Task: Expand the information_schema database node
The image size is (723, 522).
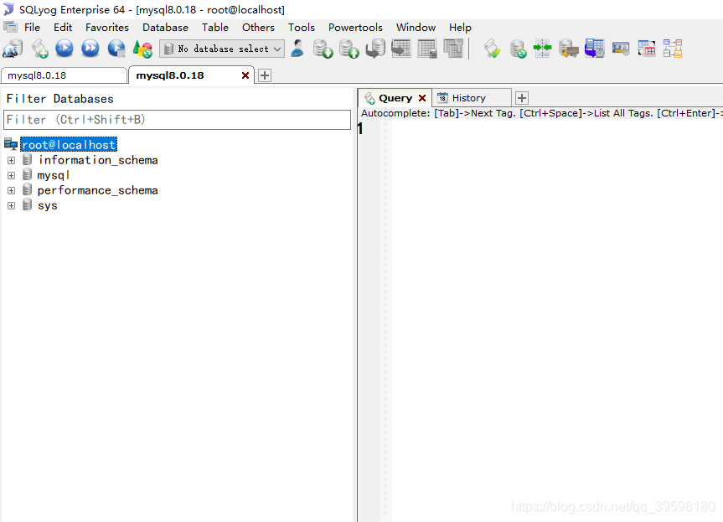Action: 12,160
